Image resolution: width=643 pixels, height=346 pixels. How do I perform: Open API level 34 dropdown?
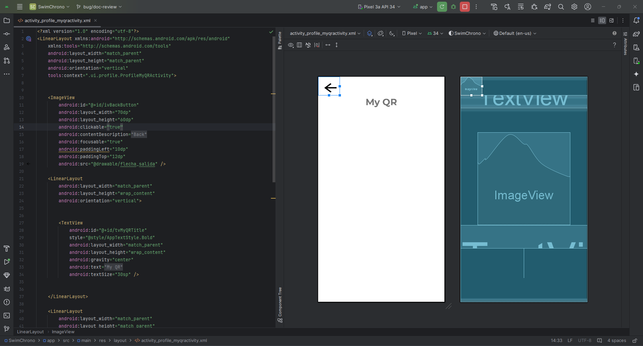(435, 33)
